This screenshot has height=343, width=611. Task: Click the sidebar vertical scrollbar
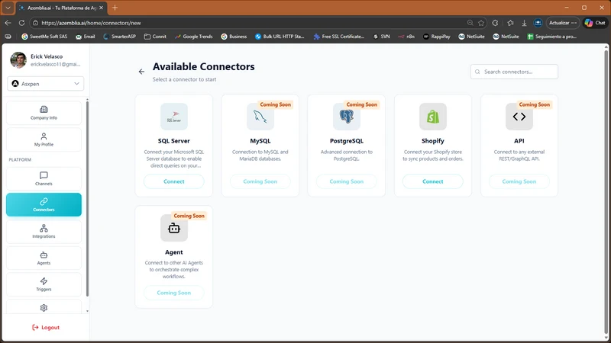pyautogui.click(x=87, y=198)
